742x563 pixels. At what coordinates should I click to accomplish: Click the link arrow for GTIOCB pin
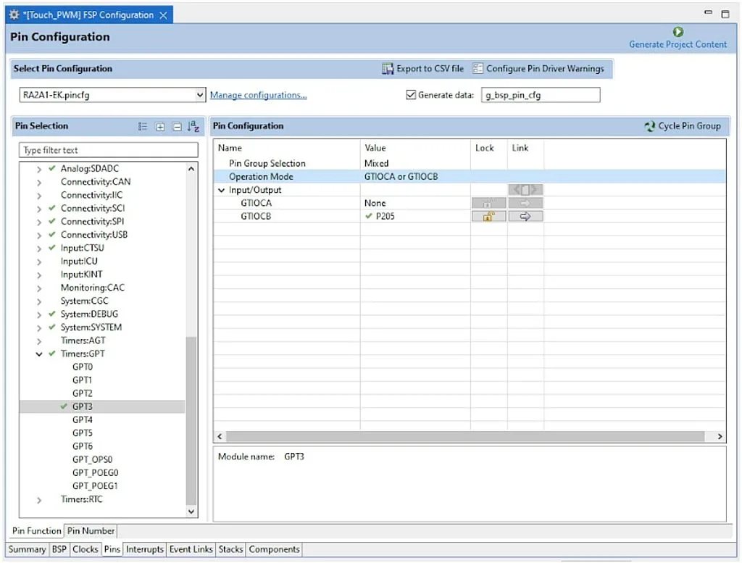pos(525,216)
